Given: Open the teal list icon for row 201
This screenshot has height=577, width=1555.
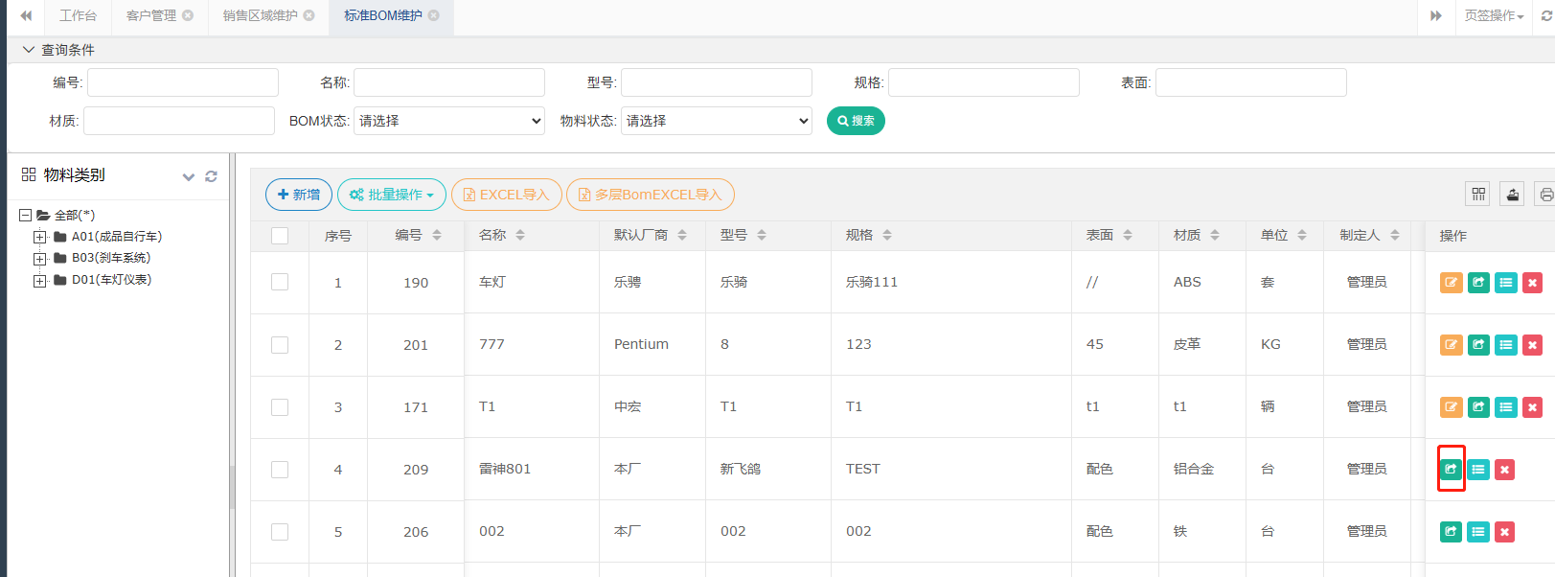Looking at the screenshot, I should [x=1505, y=345].
